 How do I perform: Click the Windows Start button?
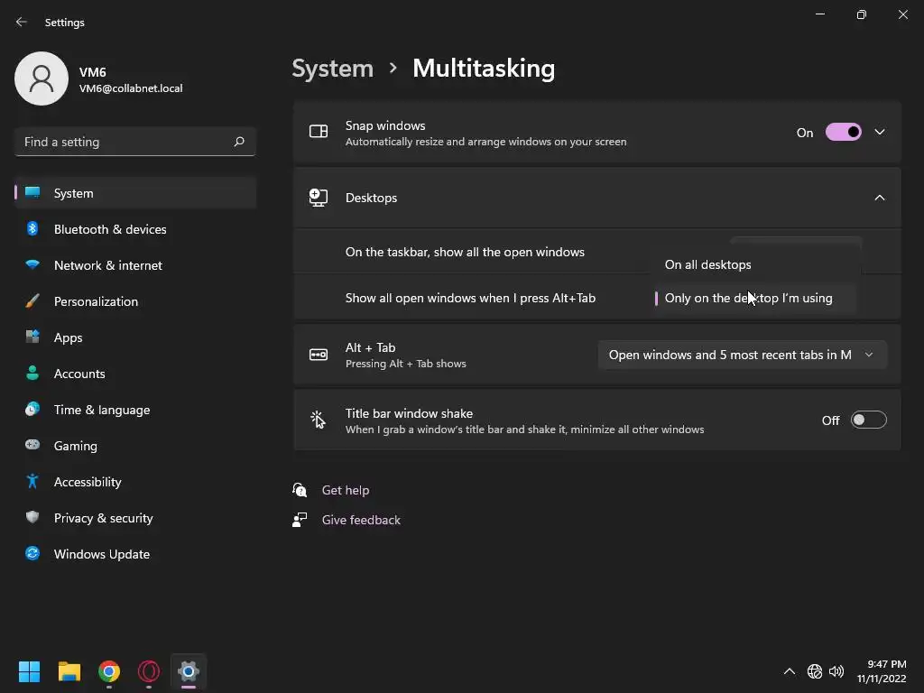30,671
